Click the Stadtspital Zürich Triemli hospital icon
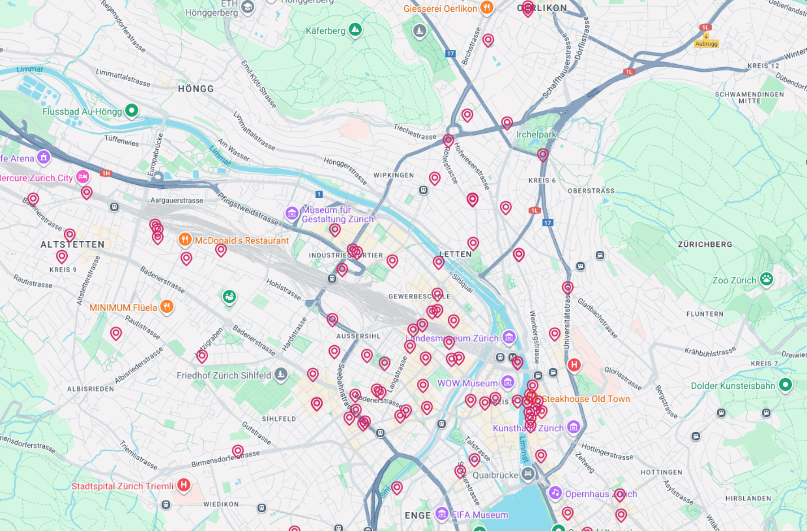 (x=184, y=485)
